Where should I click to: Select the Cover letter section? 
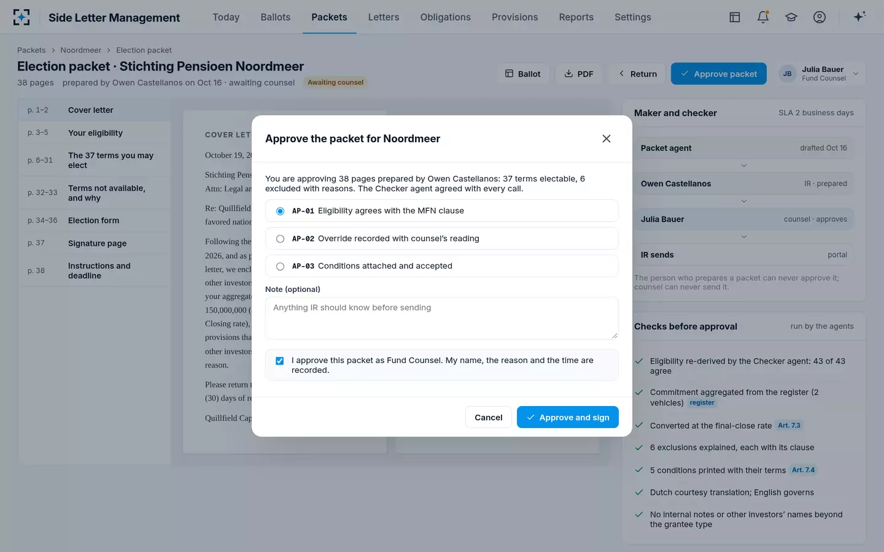[94, 110]
